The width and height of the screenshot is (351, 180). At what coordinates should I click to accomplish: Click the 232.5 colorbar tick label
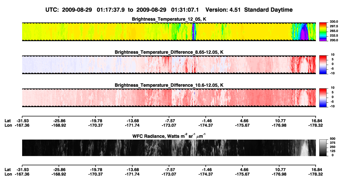334,36
